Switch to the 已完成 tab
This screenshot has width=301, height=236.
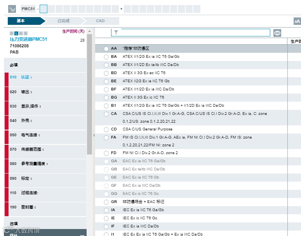[64, 21]
